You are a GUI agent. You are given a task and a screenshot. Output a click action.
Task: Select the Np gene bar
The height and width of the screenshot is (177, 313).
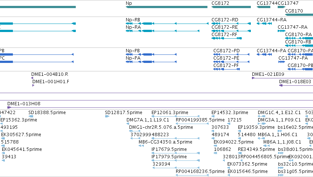(x=167, y=7)
